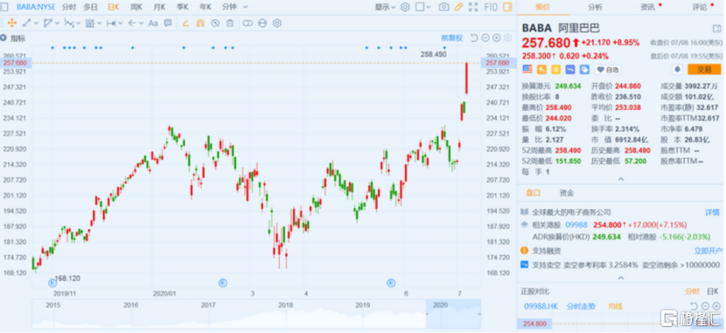Select the comment bubble annotation tool
Screen dimensions: 726x333
(168, 23)
